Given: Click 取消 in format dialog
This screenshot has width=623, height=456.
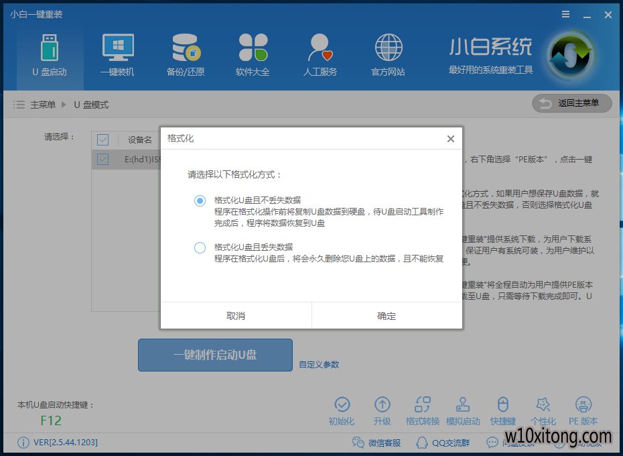Looking at the screenshot, I should pos(236,316).
